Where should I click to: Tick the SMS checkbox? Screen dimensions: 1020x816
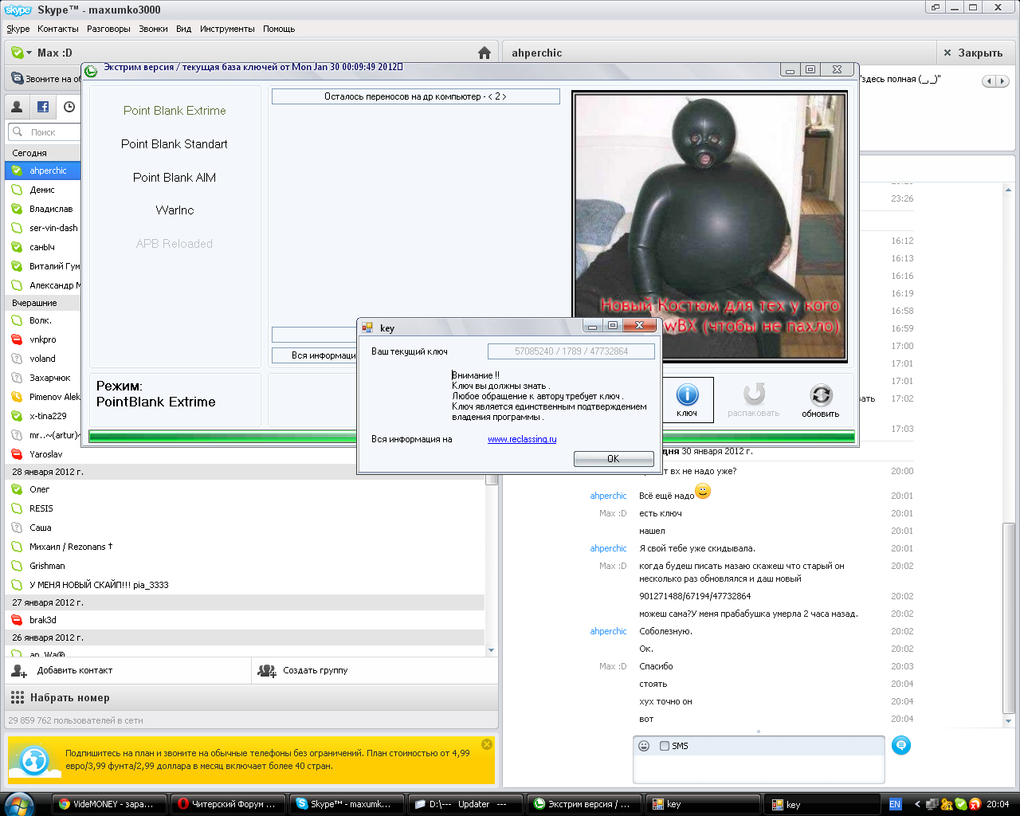[x=665, y=746]
